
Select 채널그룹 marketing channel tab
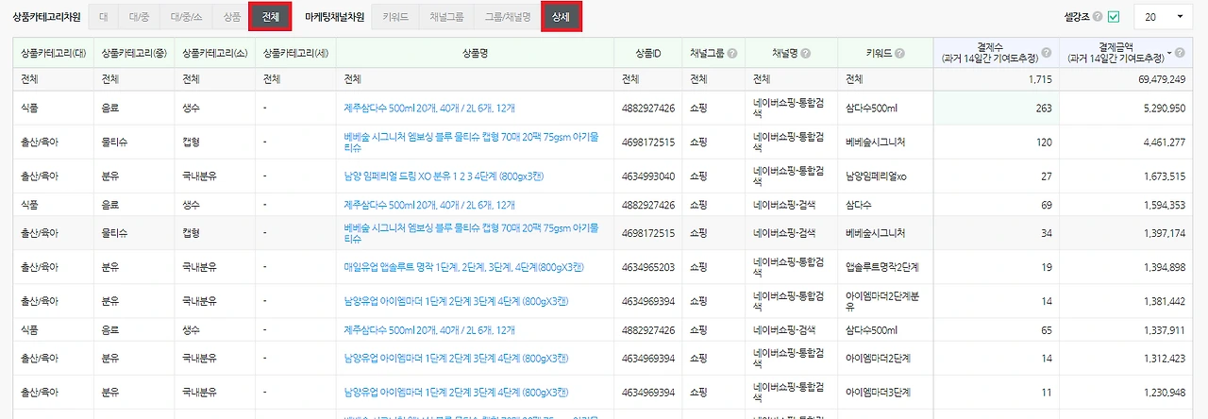click(x=445, y=17)
